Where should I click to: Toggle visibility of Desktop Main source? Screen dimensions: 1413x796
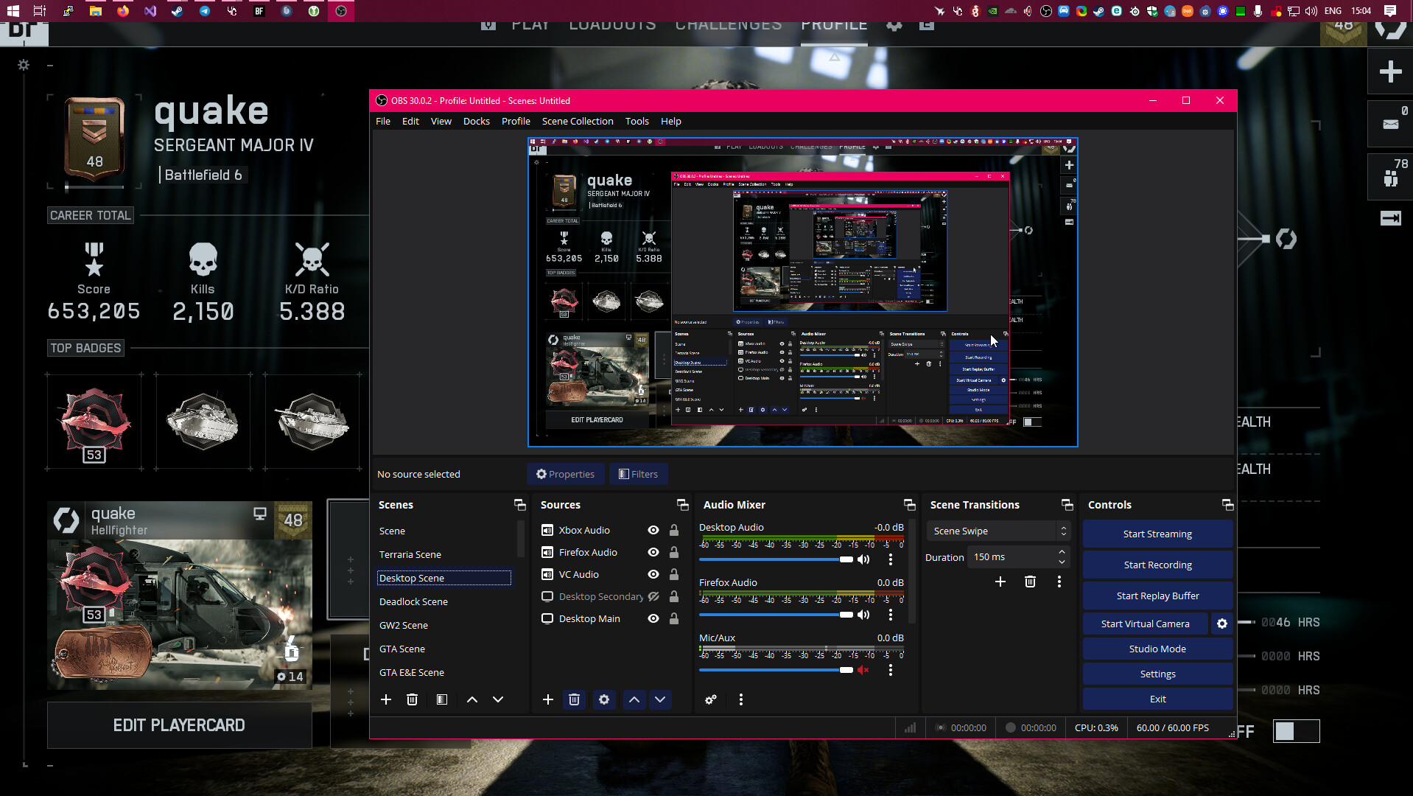pyautogui.click(x=653, y=618)
